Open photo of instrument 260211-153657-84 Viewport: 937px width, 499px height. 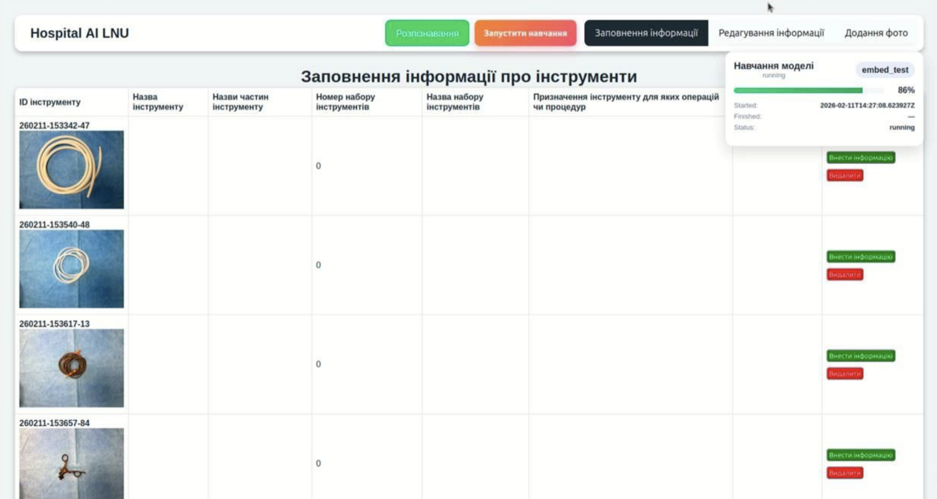tap(72, 464)
